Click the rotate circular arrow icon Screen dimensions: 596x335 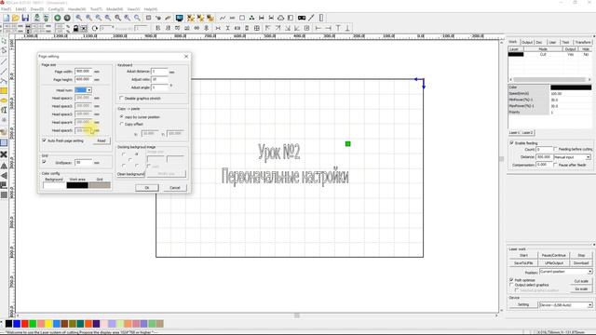pos(95,28)
